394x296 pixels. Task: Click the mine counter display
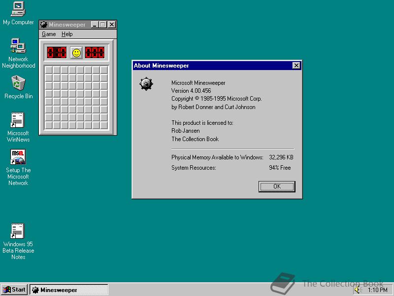[x=57, y=53]
